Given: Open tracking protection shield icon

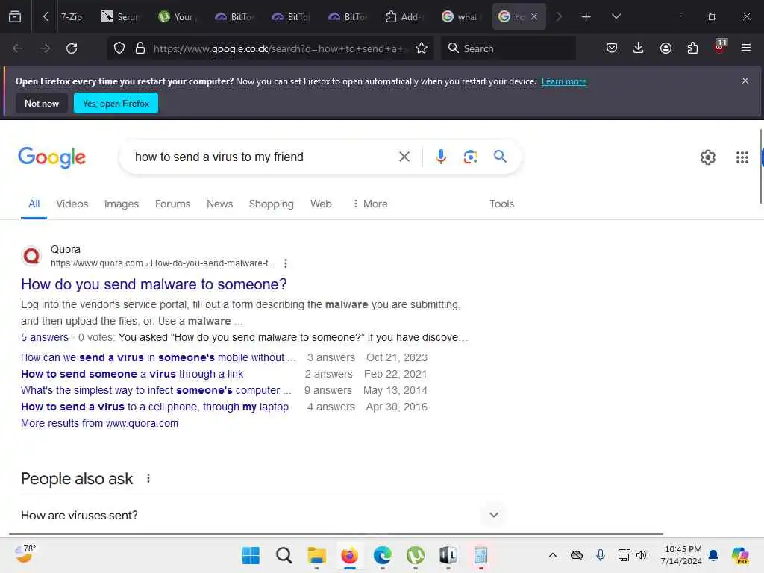Looking at the screenshot, I should pyautogui.click(x=119, y=48).
